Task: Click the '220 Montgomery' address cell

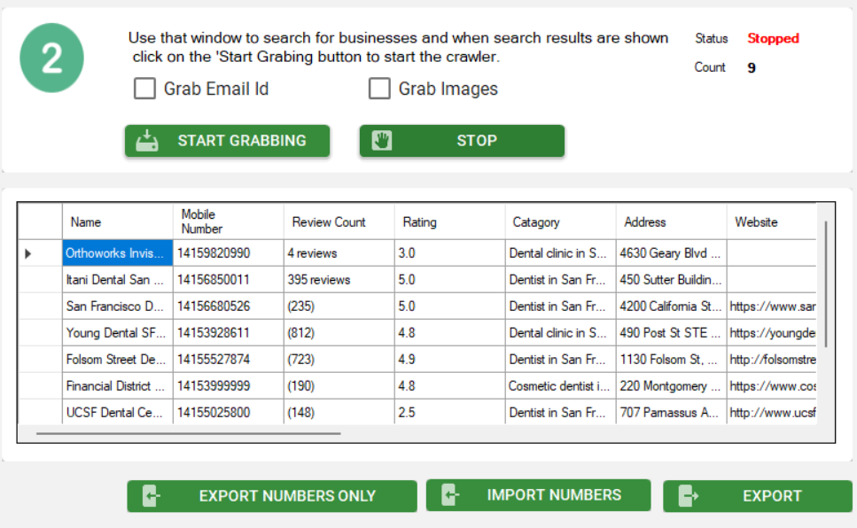Action: click(672, 386)
